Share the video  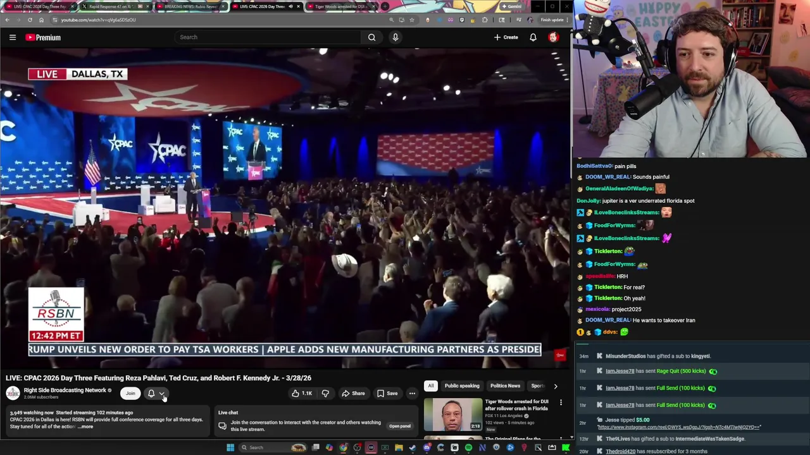(x=353, y=393)
